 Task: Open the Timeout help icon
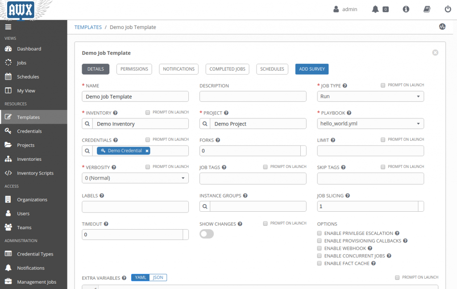coord(106,224)
